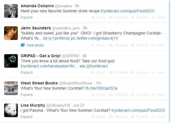The height and width of the screenshot is (123, 171).
Task: Reply to GRIPAD's food quiz tweet
Action: 98,72
